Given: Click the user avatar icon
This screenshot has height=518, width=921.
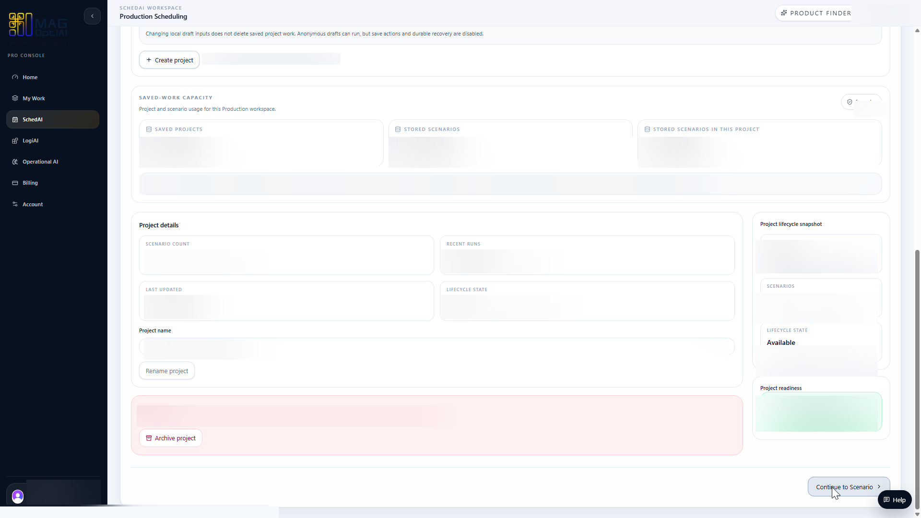Looking at the screenshot, I should coord(18,496).
